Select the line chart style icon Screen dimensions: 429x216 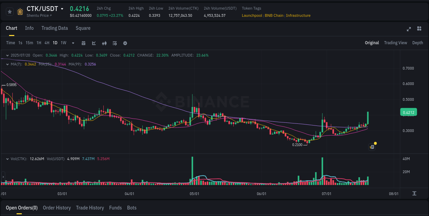93,43
